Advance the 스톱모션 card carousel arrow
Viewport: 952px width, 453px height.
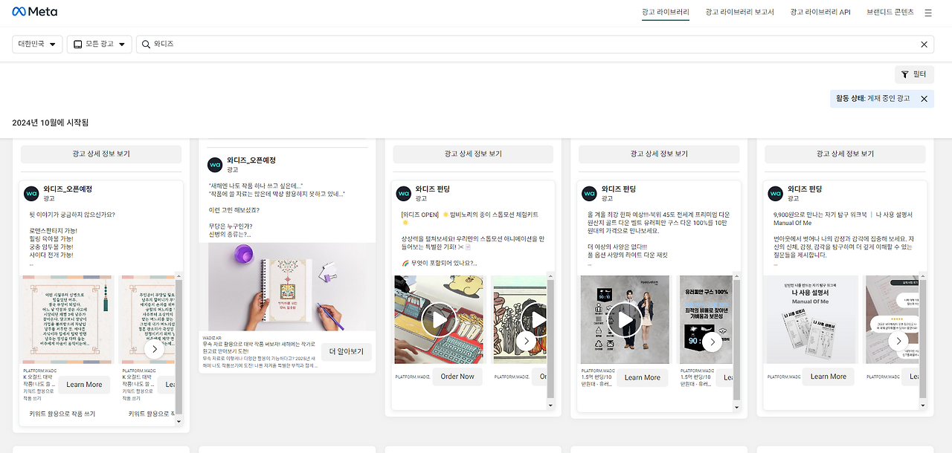coord(526,342)
